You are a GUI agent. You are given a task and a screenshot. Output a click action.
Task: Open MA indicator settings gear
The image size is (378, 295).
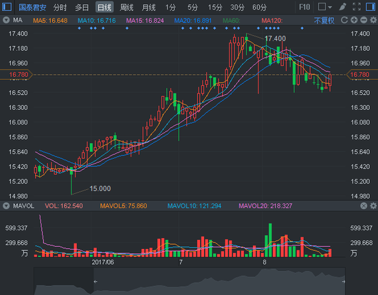(x=373, y=20)
